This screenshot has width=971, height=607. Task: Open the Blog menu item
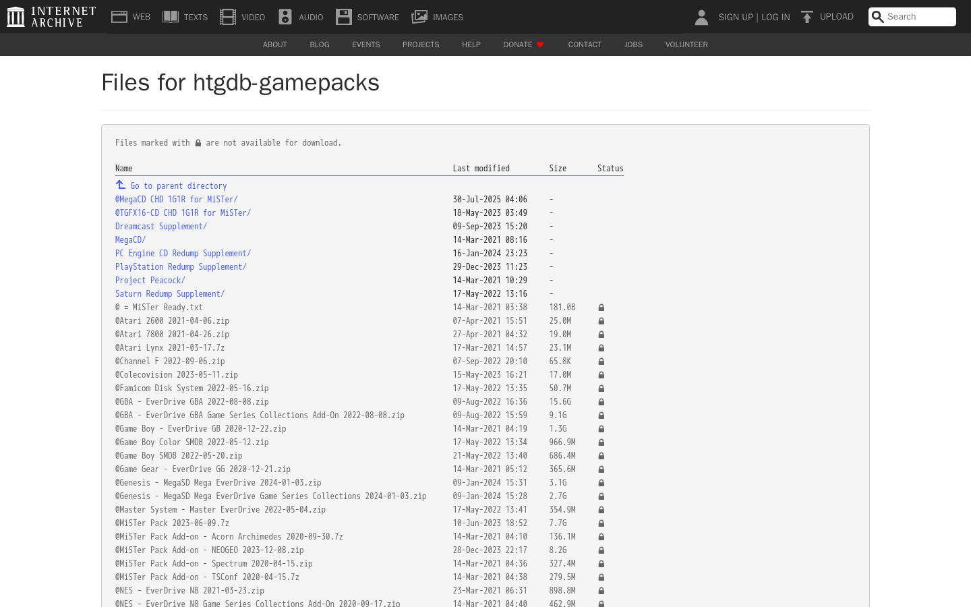coord(320,45)
